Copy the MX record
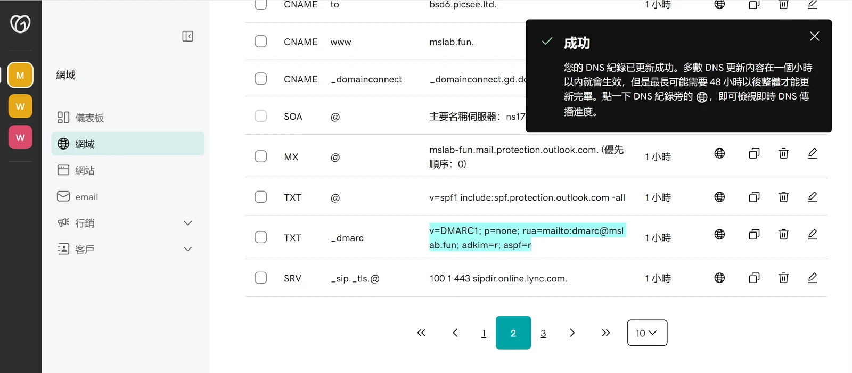Image resolution: width=852 pixels, height=373 pixels. [x=754, y=153]
